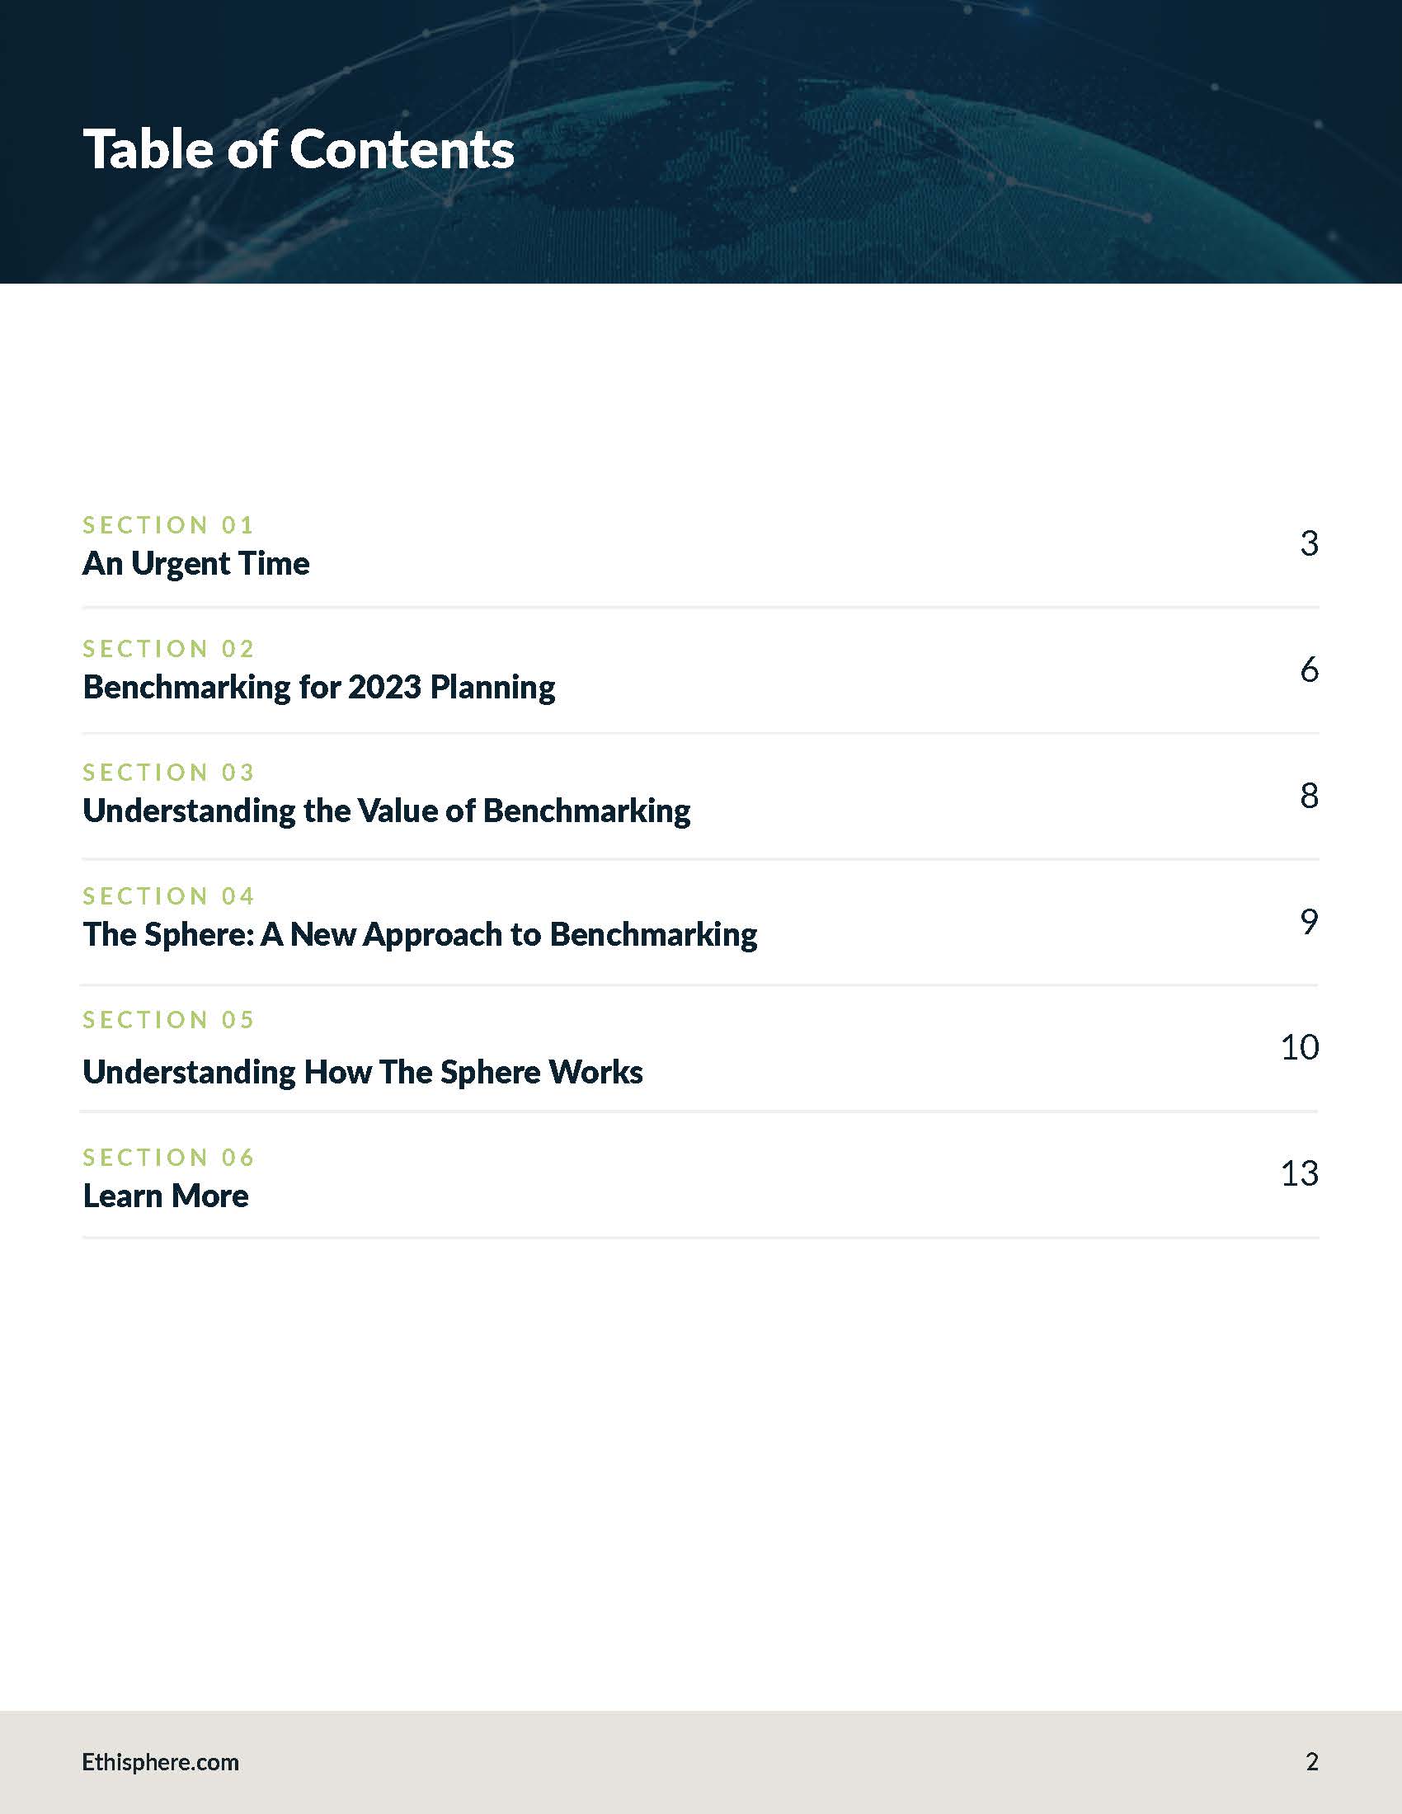Viewport: 1402px width, 1814px height.
Task: Click the 'SECTION 01' label
Action: pos(167,525)
